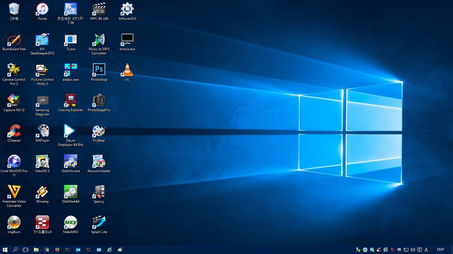This screenshot has height=254, width=453.
Task: Open the Windows Start menu
Action: (5, 250)
